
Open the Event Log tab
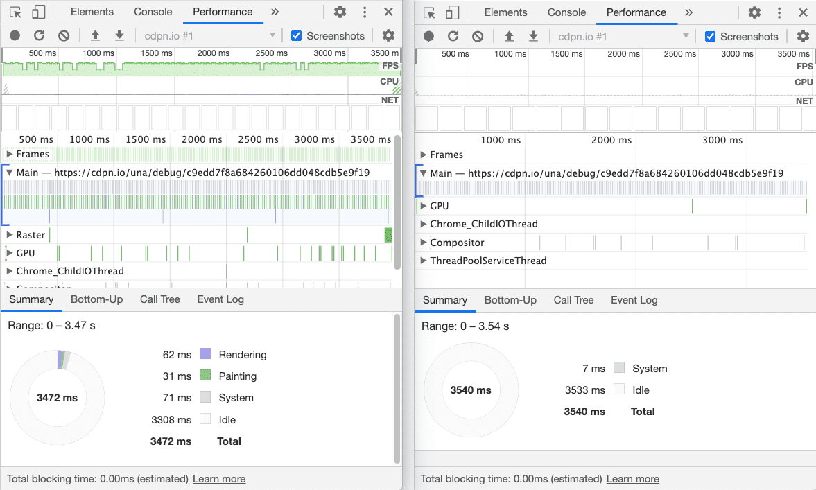[x=220, y=299]
